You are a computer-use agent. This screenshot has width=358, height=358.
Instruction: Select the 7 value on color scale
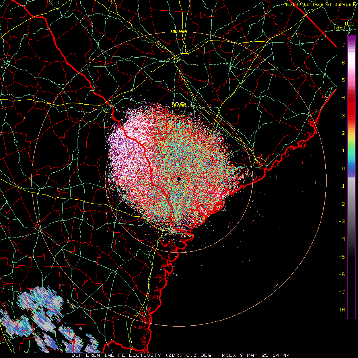(343, 45)
